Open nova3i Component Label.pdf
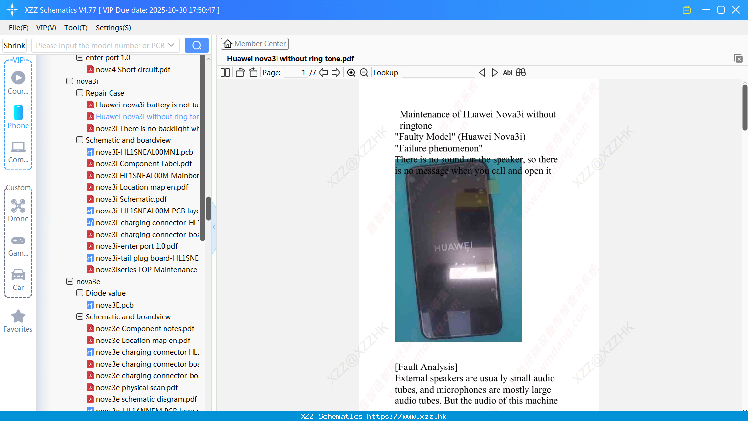Viewport: 748px width, 421px height. pos(139,163)
